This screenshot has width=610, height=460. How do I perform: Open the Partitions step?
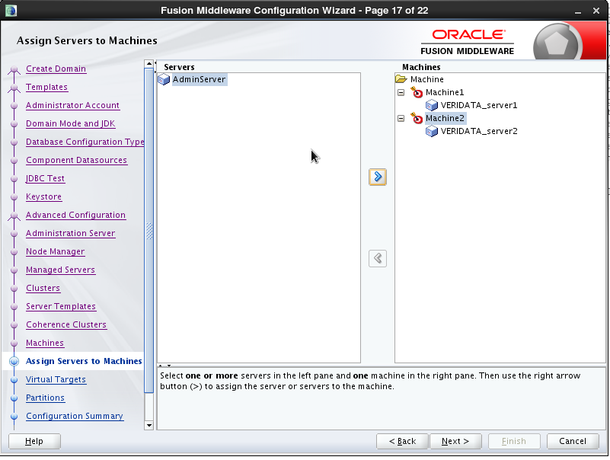click(45, 398)
